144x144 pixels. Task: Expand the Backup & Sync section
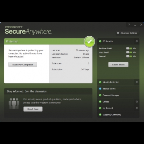(x=118, y=89)
